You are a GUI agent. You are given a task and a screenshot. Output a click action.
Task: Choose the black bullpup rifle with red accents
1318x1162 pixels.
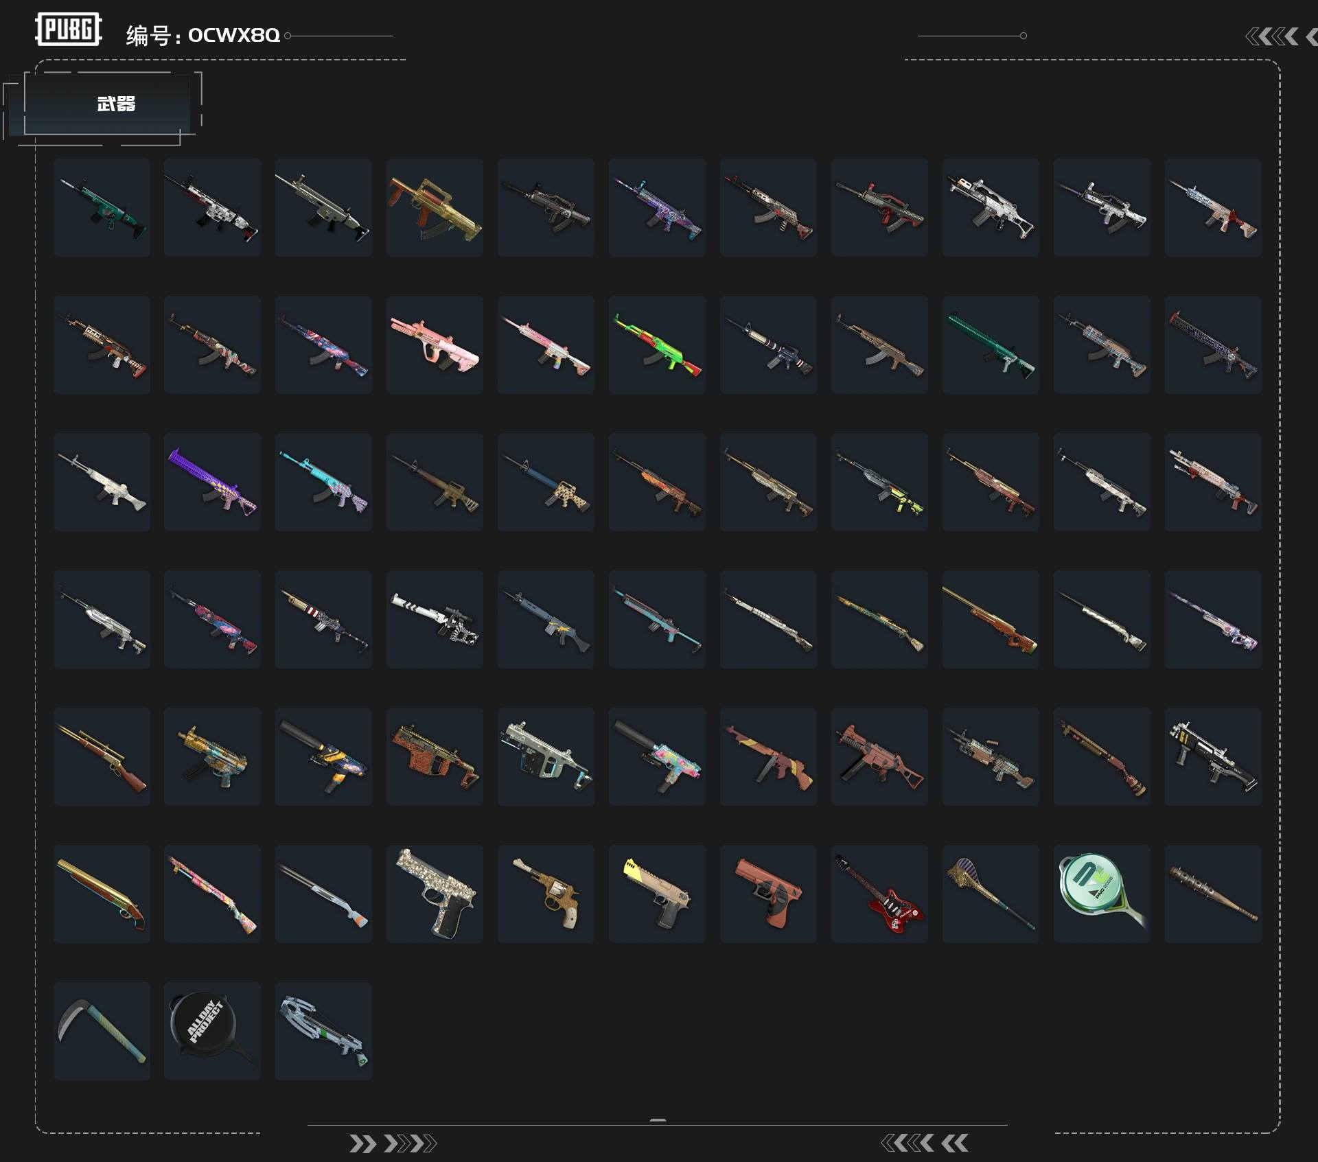(x=879, y=207)
